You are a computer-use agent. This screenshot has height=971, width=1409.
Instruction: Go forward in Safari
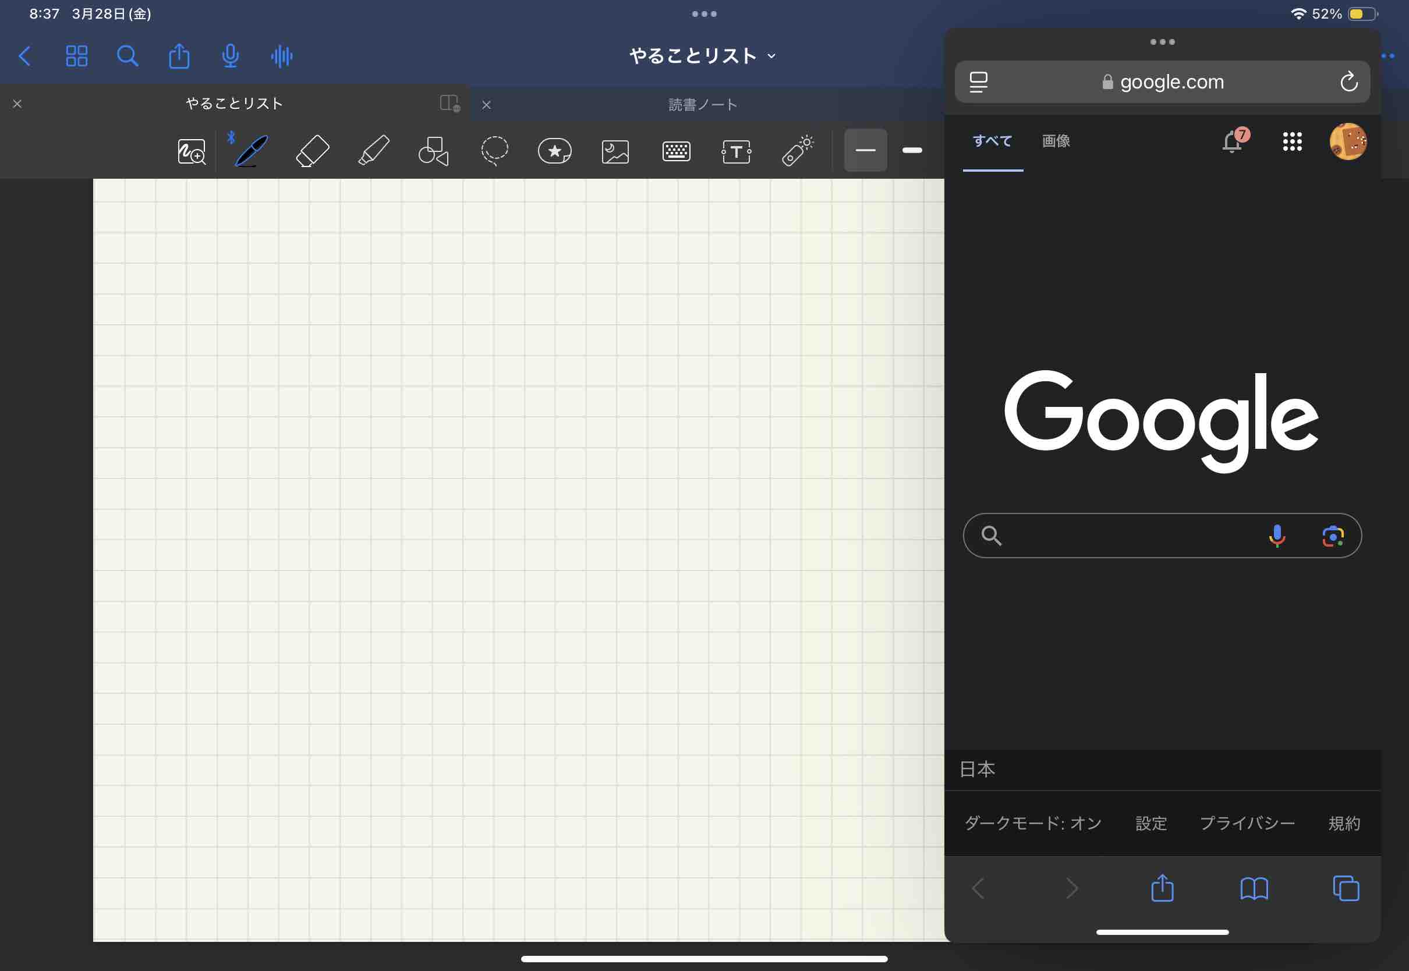pyautogui.click(x=1071, y=888)
